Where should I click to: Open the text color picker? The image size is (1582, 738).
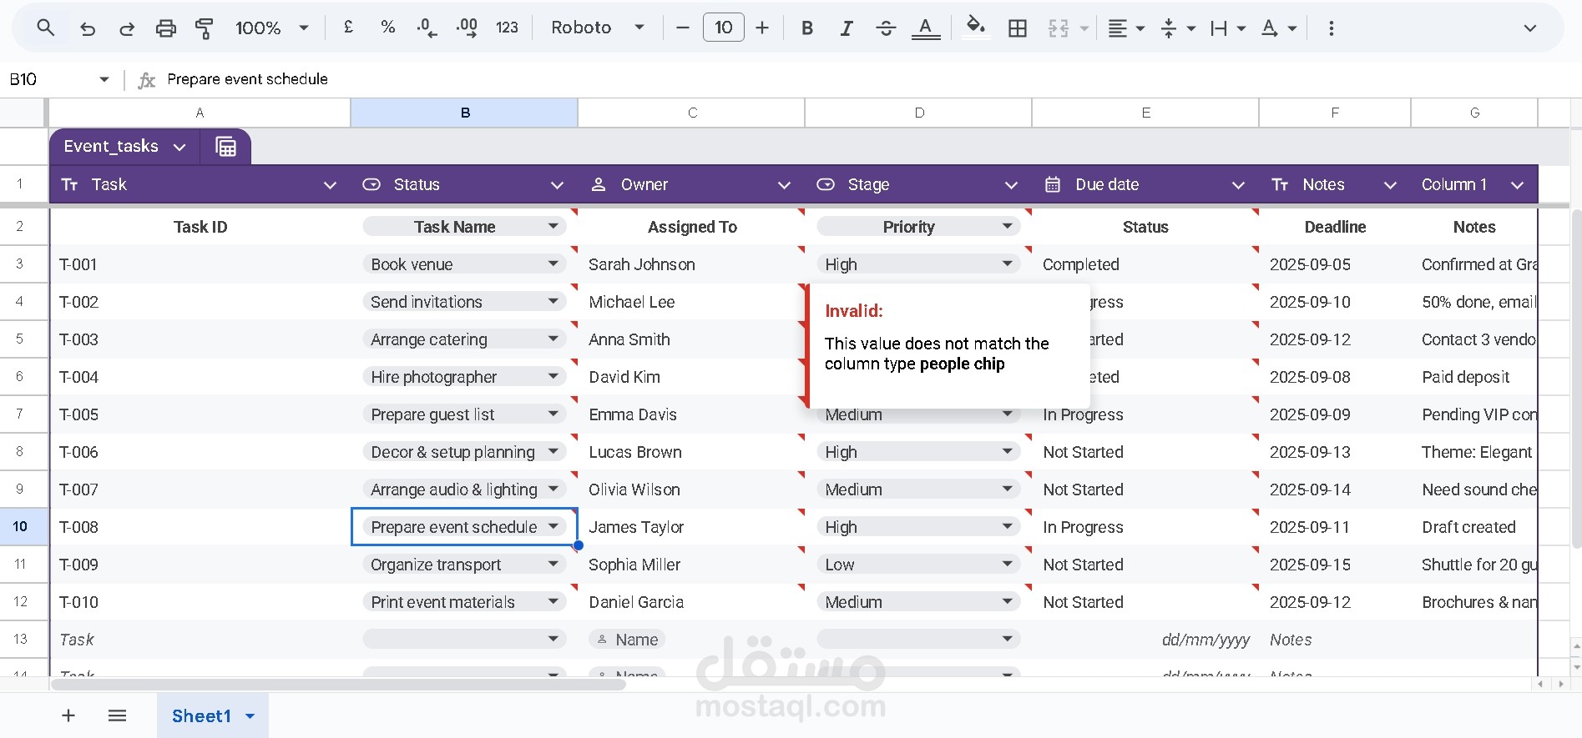pyautogui.click(x=925, y=28)
